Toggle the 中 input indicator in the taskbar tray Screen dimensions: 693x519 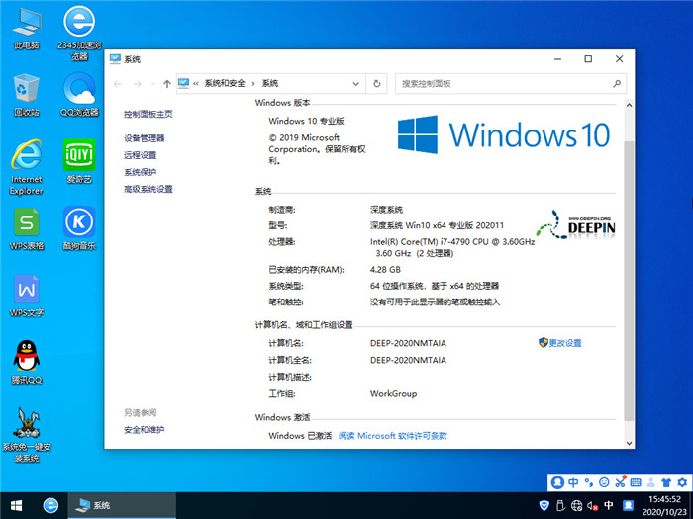click(609, 506)
